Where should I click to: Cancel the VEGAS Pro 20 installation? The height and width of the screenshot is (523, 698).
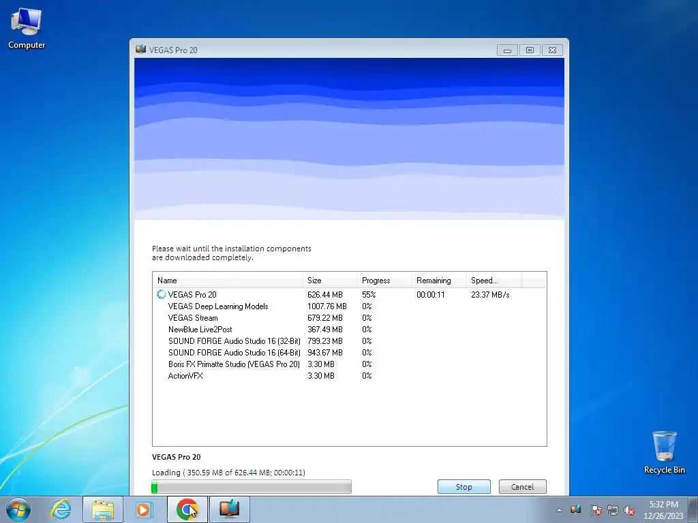click(522, 486)
